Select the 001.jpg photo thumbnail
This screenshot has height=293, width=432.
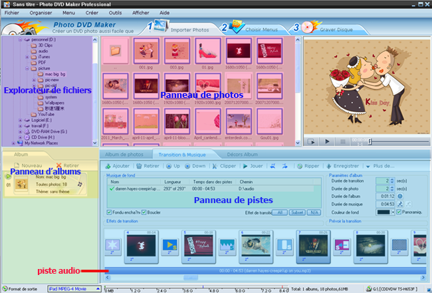pyautogui.click(x=146, y=51)
